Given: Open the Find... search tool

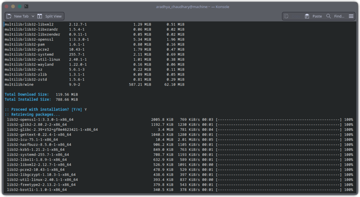Looking at the screenshot, I should coord(335,16).
